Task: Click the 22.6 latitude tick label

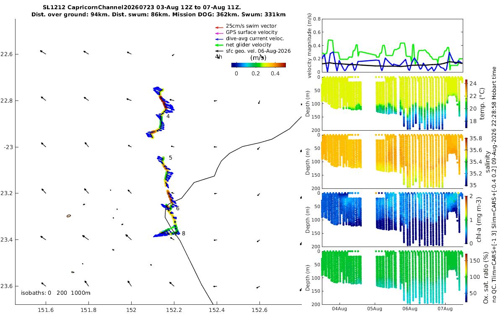Action: coord(7,54)
